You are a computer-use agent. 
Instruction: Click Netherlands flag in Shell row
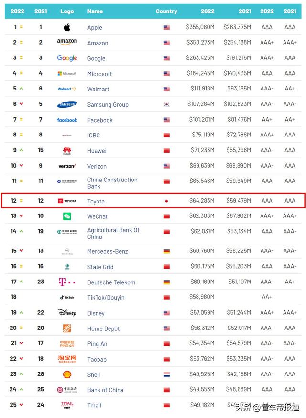click(166, 374)
